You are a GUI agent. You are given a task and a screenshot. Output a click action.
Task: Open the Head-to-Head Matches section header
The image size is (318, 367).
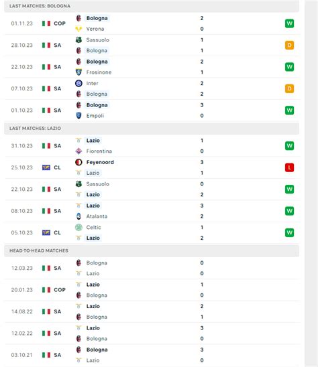152,250
